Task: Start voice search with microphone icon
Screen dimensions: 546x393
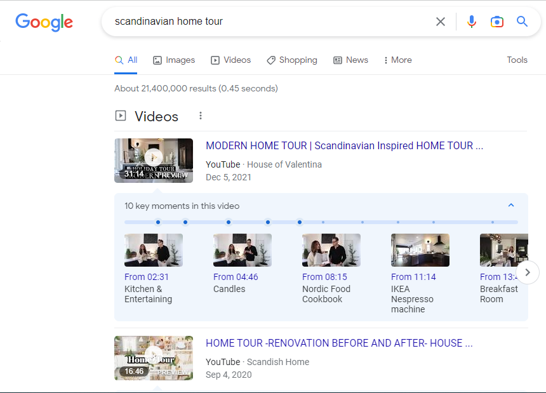Action: pyautogui.click(x=472, y=22)
